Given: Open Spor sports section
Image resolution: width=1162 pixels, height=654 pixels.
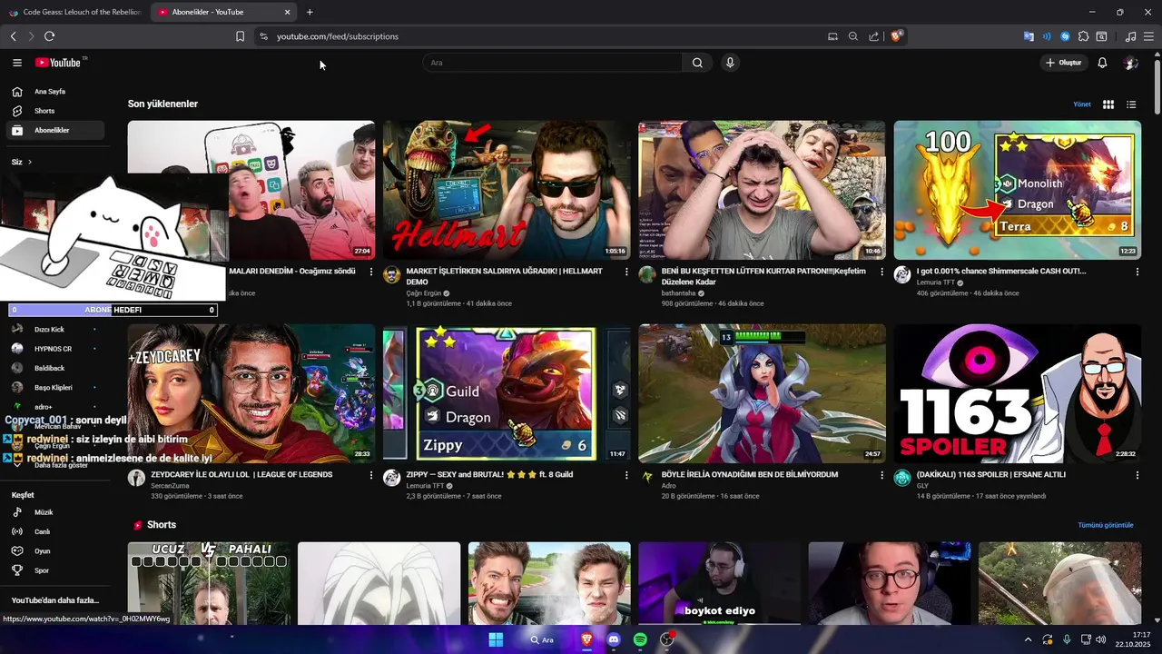Looking at the screenshot, I should (x=54, y=570).
